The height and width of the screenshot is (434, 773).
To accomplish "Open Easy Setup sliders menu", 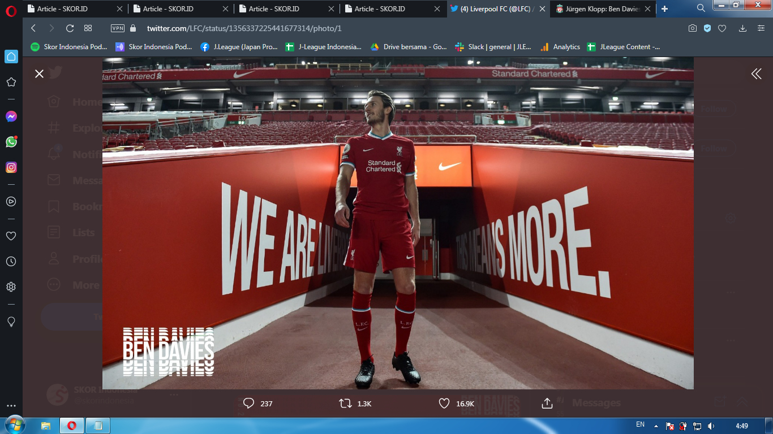I will click(760, 28).
